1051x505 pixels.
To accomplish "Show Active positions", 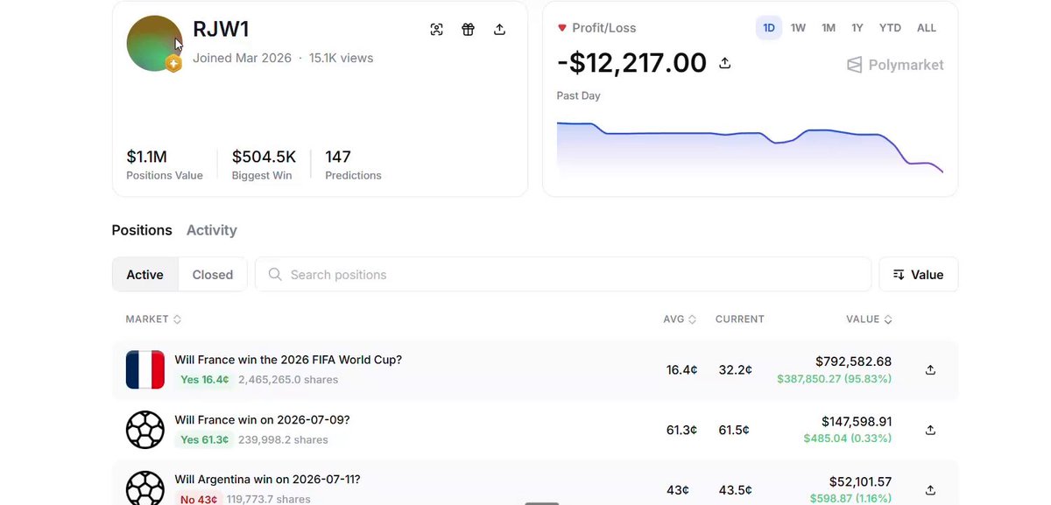I will (x=145, y=275).
